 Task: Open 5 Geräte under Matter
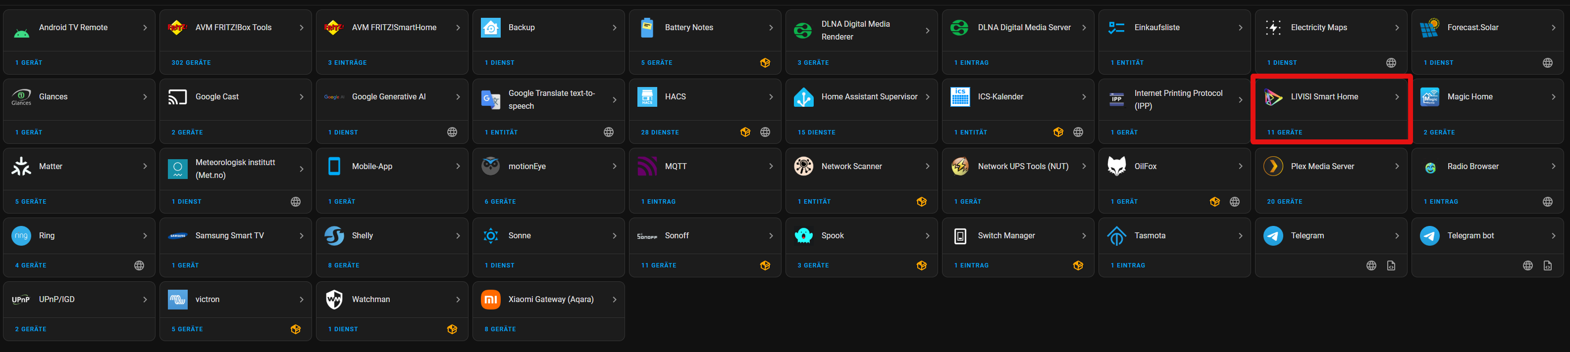(x=31, y=201)
